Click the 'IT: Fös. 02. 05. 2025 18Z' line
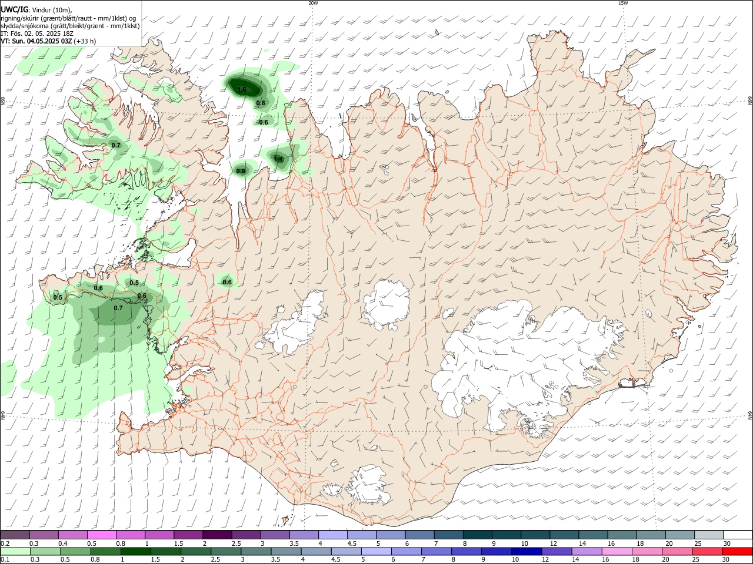 pyautogui.click(x=37, y=33)
